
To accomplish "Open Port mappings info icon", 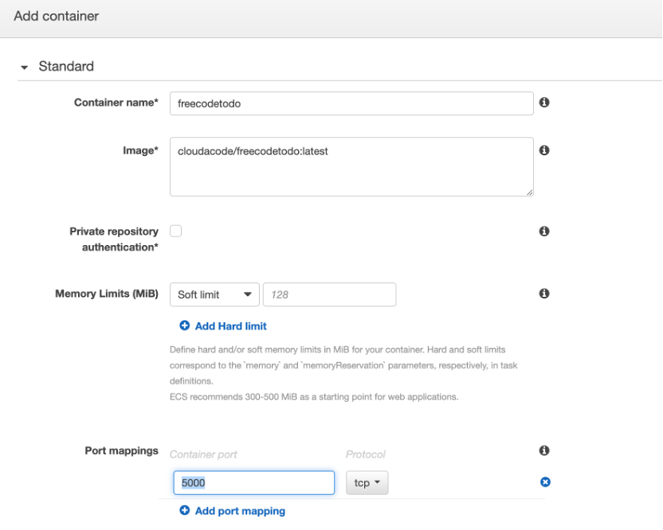I will click(x=544, y=450).
